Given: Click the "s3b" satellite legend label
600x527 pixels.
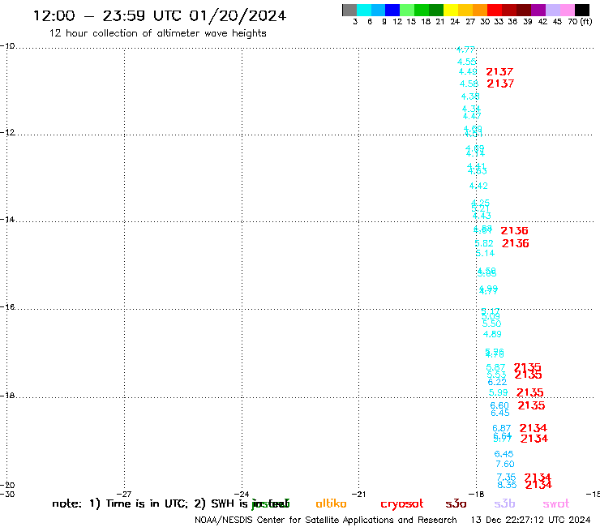Looking at the screenshot, I should [x=504, y=503].
